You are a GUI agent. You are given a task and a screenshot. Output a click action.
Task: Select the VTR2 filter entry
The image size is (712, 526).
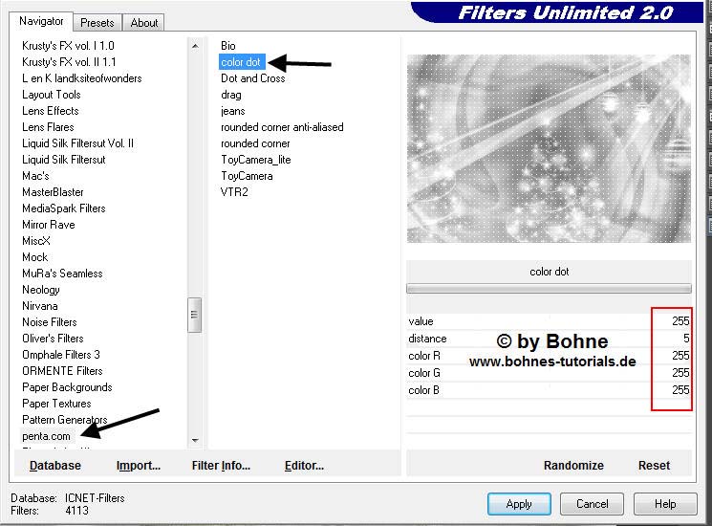click(234, 192)
